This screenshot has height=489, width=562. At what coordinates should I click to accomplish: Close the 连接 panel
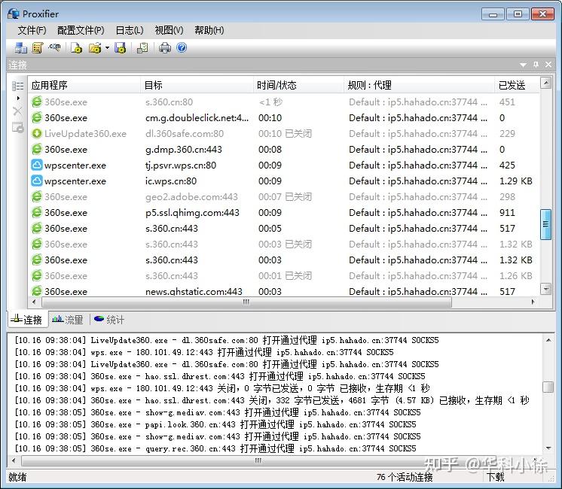pyautogui.click(x=548, y=65)
